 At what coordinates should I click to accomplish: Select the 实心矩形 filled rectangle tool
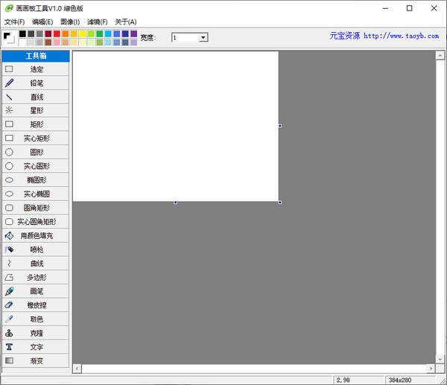coord(36,139)
